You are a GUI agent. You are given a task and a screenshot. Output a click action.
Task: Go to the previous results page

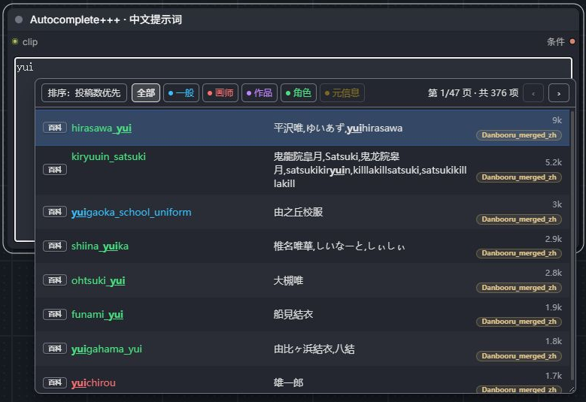pyautogui.click(x=533, y=93)
